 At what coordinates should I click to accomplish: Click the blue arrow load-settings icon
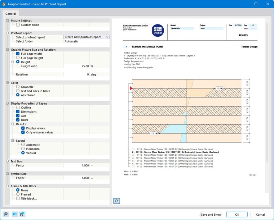(15, 214)
